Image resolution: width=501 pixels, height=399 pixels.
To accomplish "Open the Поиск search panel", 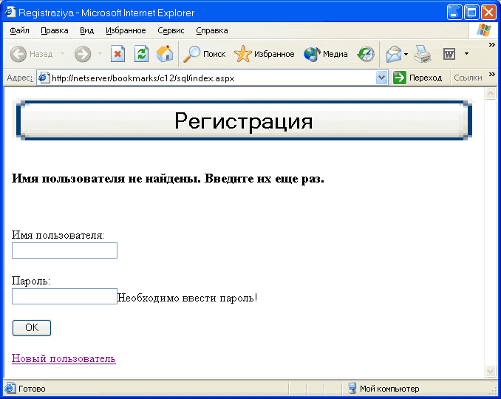I will [205, 54].
